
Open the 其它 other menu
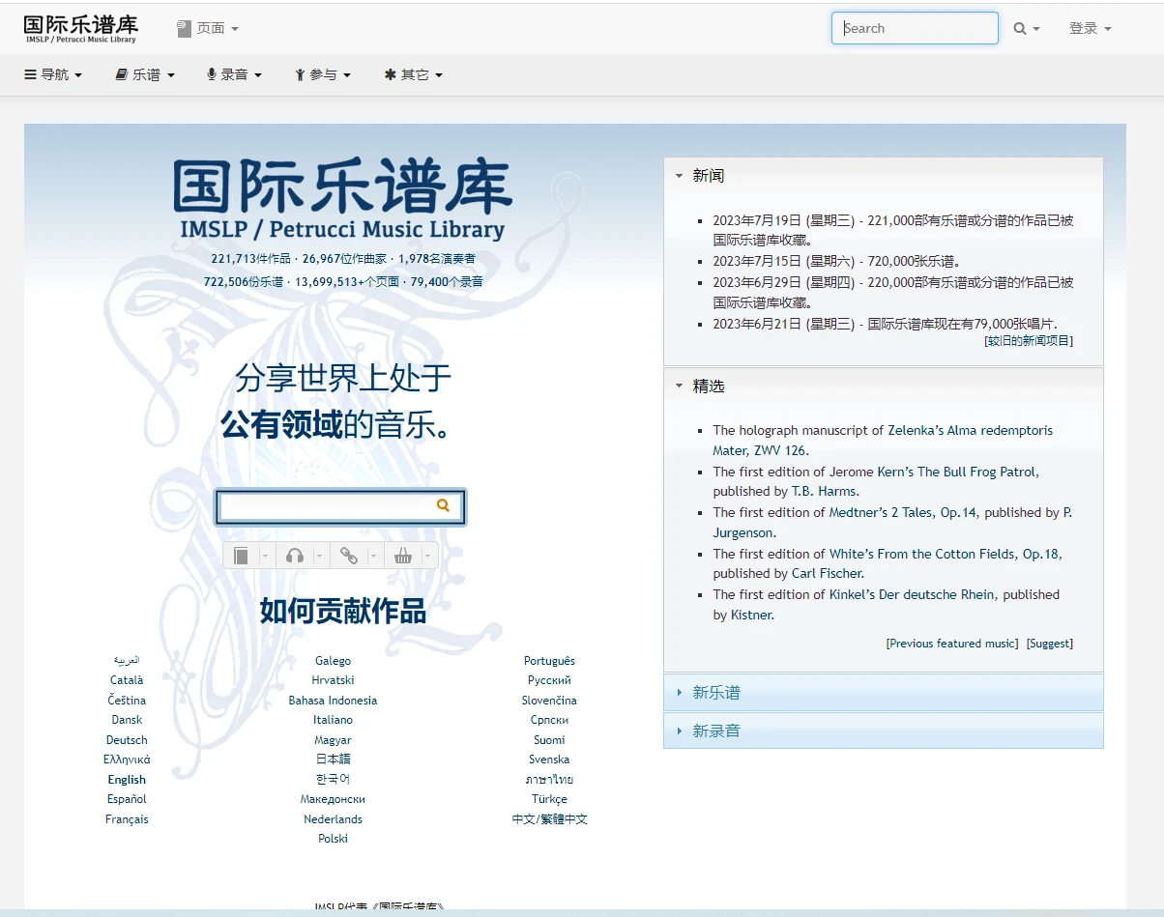pyautogui.click(x=414, y=74)
